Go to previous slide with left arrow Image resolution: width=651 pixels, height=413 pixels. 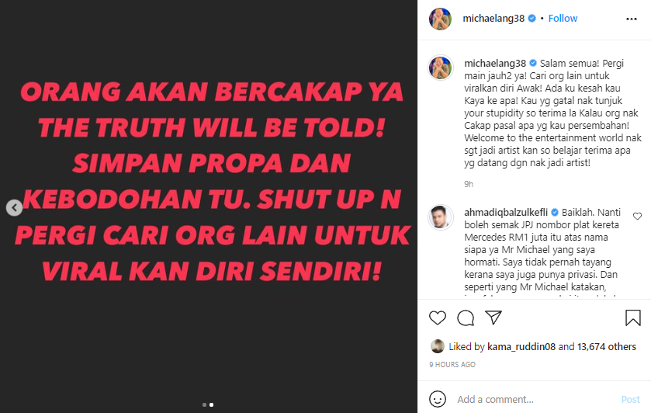pos(14,207)
